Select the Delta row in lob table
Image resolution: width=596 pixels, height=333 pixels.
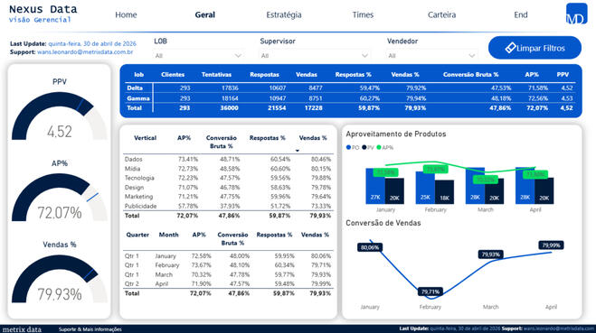tap(350, 88)
